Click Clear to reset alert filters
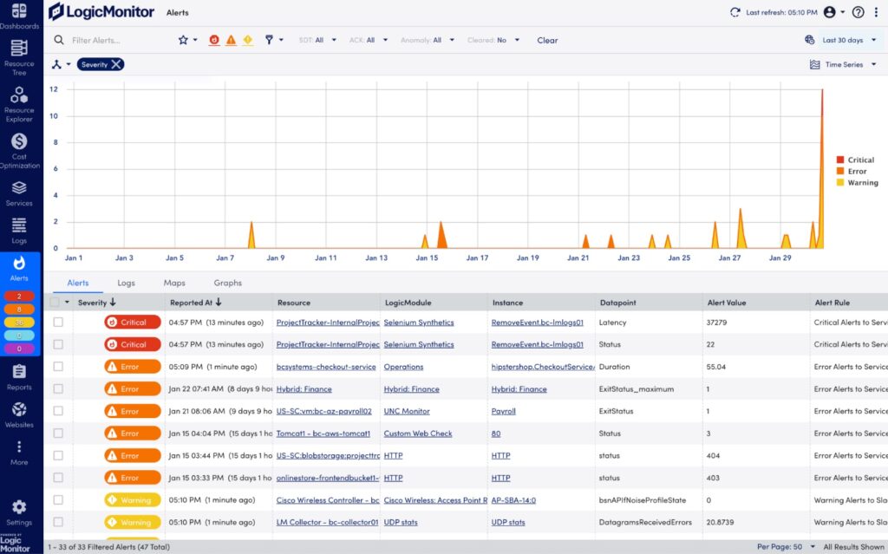The image size is (888, 554). (x=547, y=40)
